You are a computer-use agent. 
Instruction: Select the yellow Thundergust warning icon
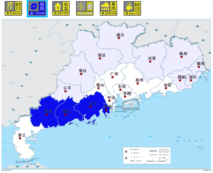[14, 8]
